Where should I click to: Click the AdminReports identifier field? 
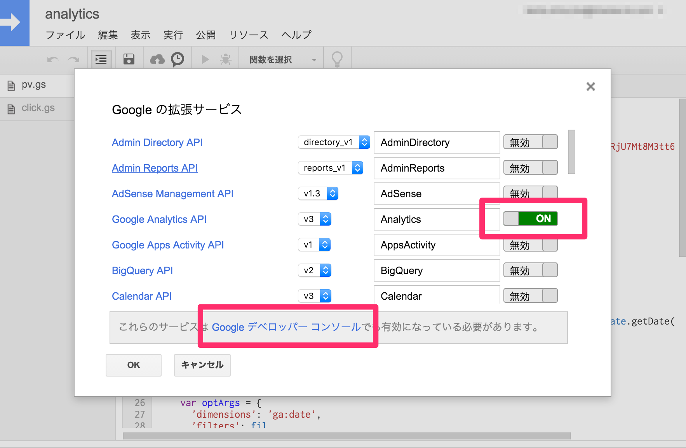coord(437,168)
